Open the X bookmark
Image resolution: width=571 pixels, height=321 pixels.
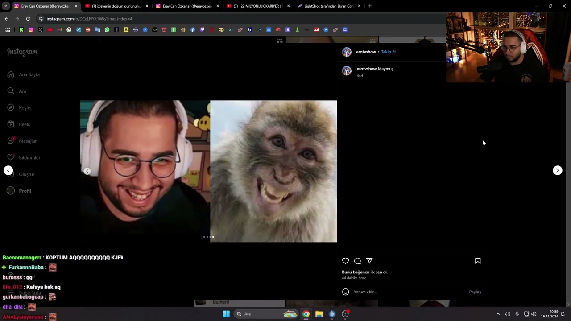click(40, 30)
